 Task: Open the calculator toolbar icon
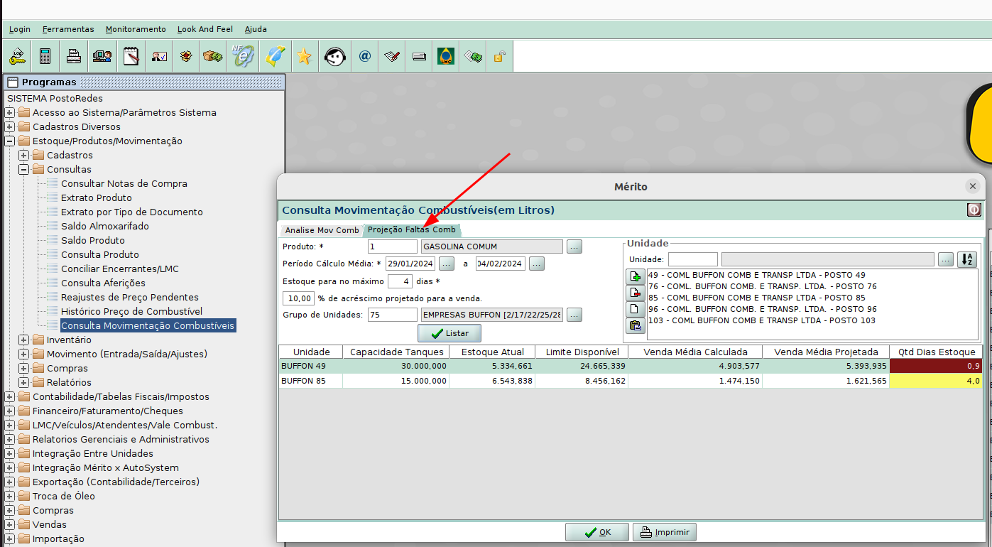(45, 56)
